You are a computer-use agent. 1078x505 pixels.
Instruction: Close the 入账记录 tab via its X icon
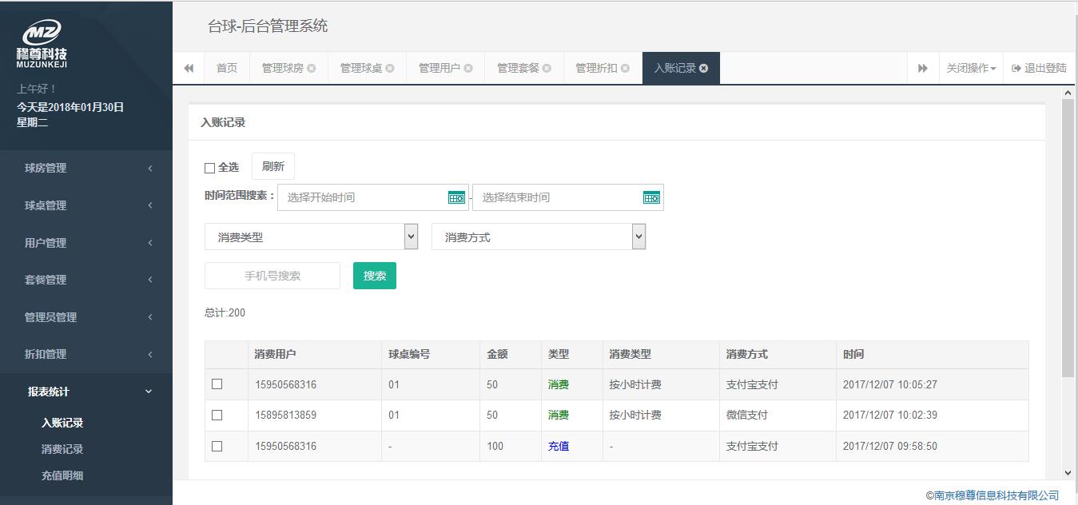pyautogui.click(x=704, y=69)
